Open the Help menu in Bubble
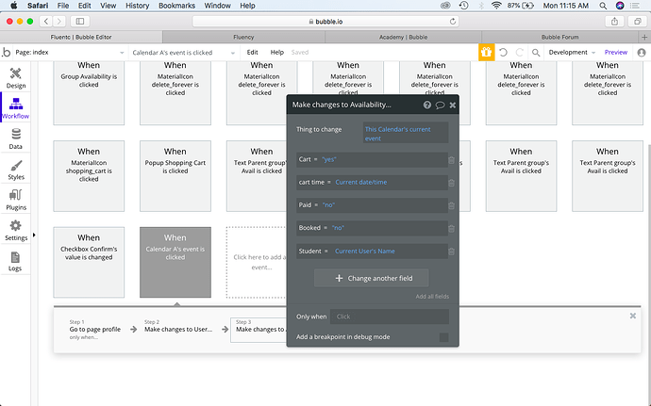Image resolution: width=651 pixels, height=406 pixels. coord(277,52)
